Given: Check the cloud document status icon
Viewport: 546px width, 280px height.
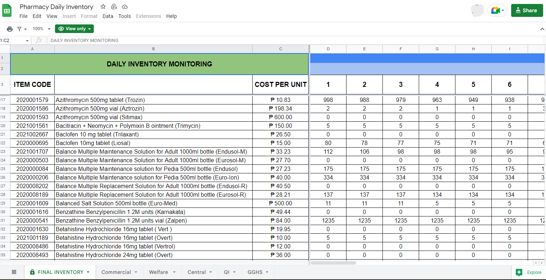Looking at the screenshot, I should pyautogui.click(x=125, y=6).
